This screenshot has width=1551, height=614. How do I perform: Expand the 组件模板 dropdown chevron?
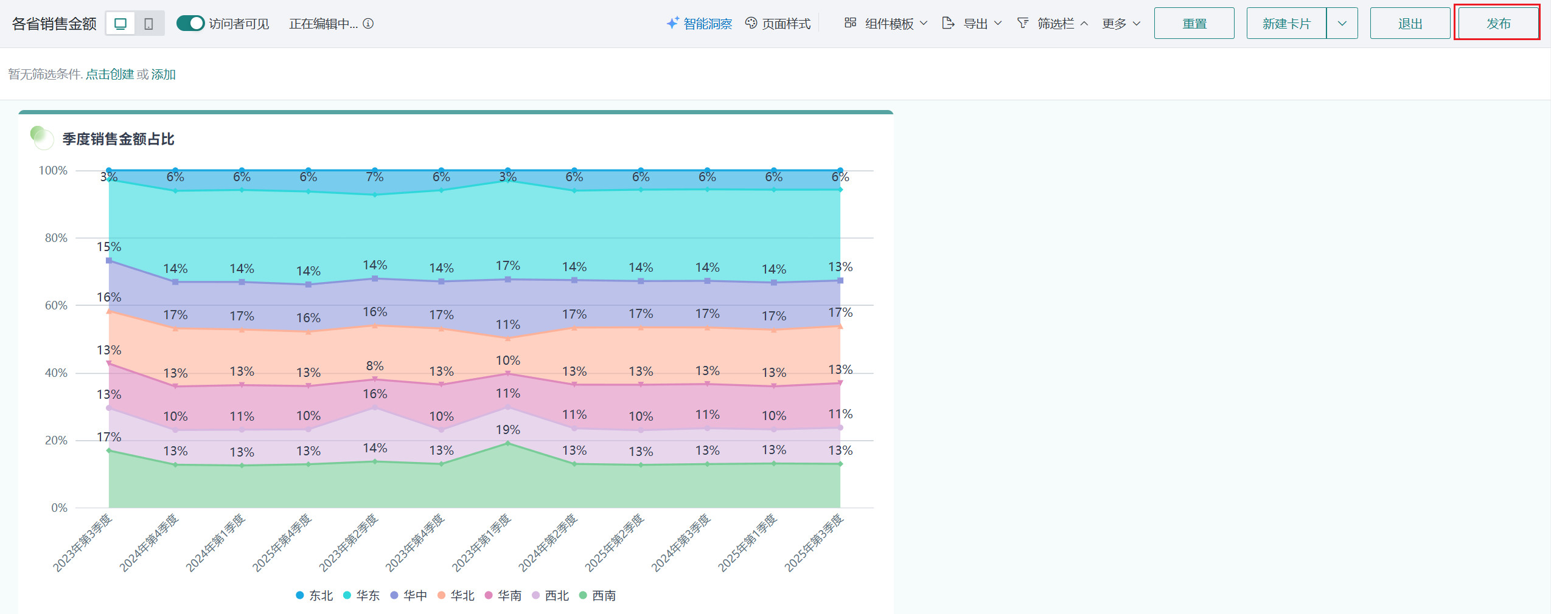[x=924, y=23]
